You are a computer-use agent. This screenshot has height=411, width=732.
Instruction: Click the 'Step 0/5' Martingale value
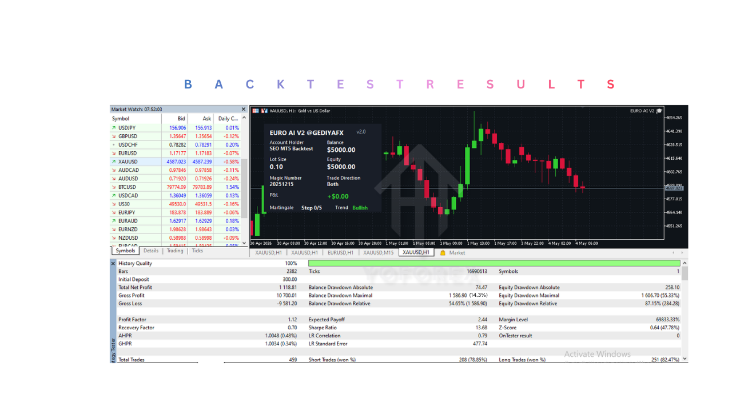pyautogui.click(x=312, y=208)
